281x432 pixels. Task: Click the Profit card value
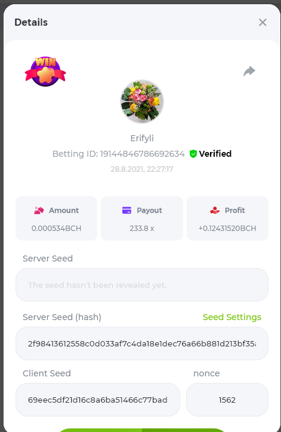click(227, 229)
